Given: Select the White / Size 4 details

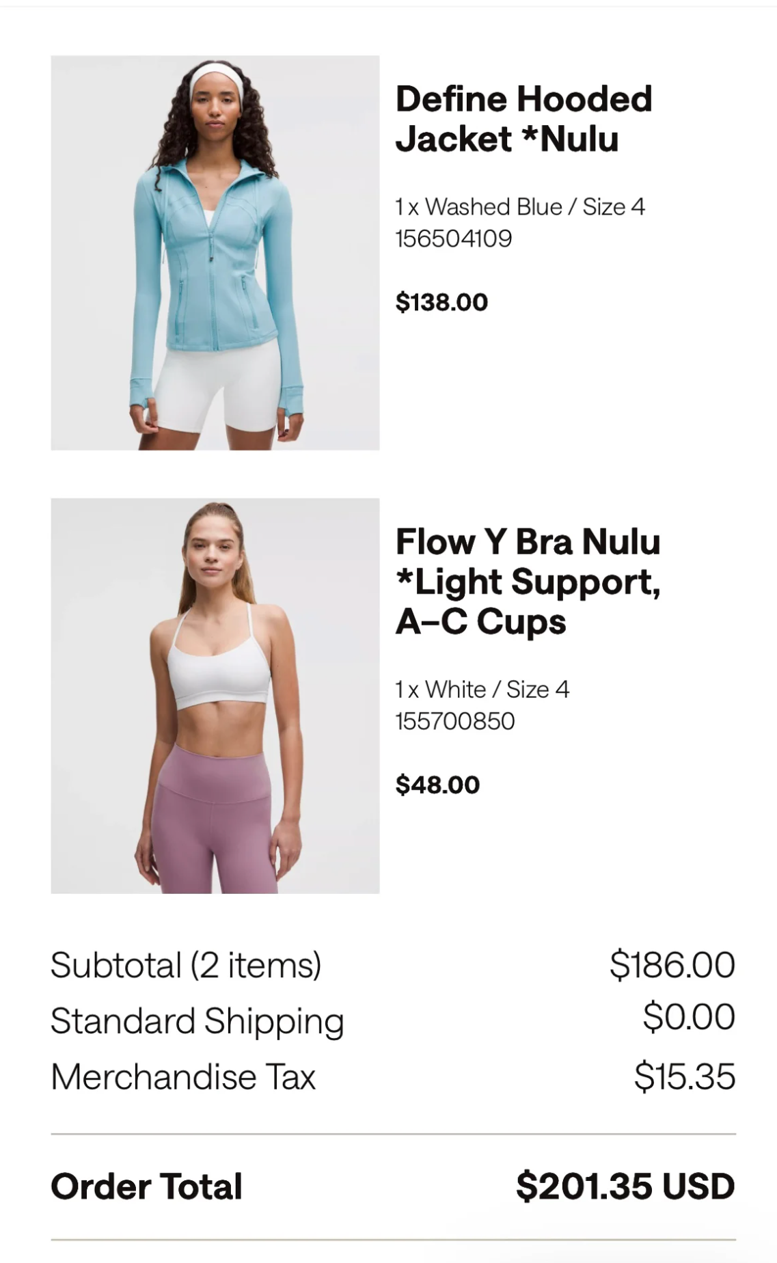Looking at the screenshot, I should pos(482,689).
